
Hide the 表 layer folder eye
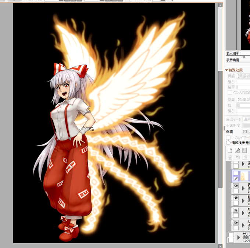coord(236,185)
